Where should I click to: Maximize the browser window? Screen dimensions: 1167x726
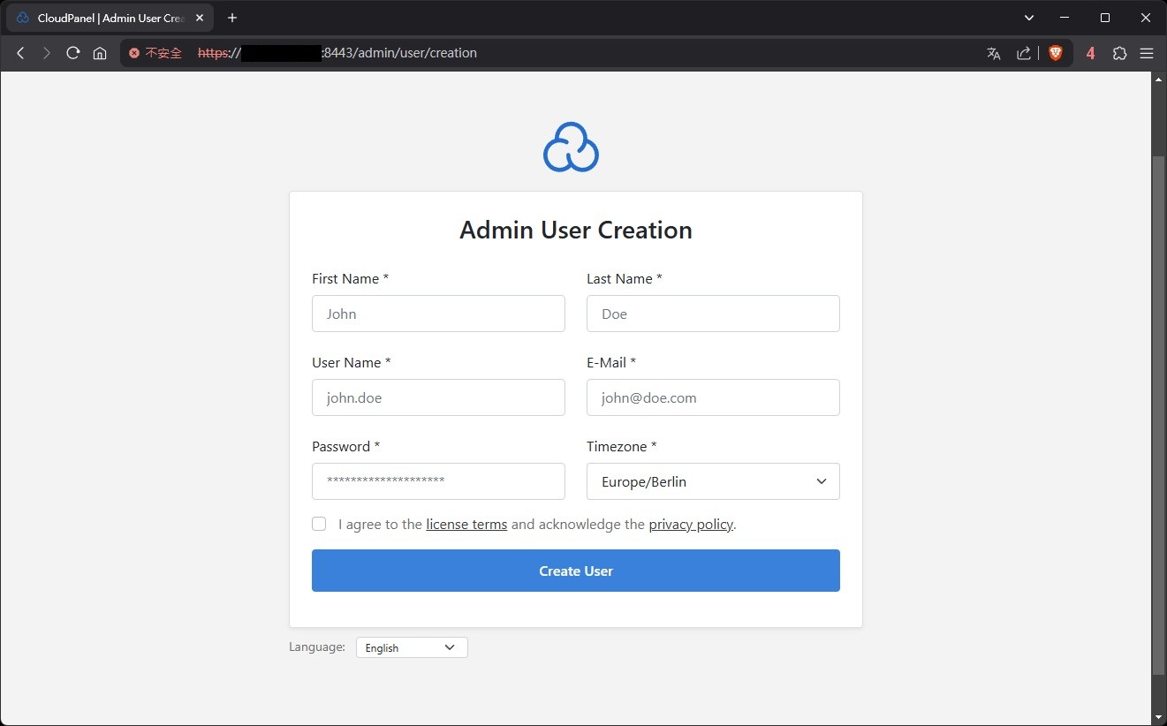[1105, 18]
